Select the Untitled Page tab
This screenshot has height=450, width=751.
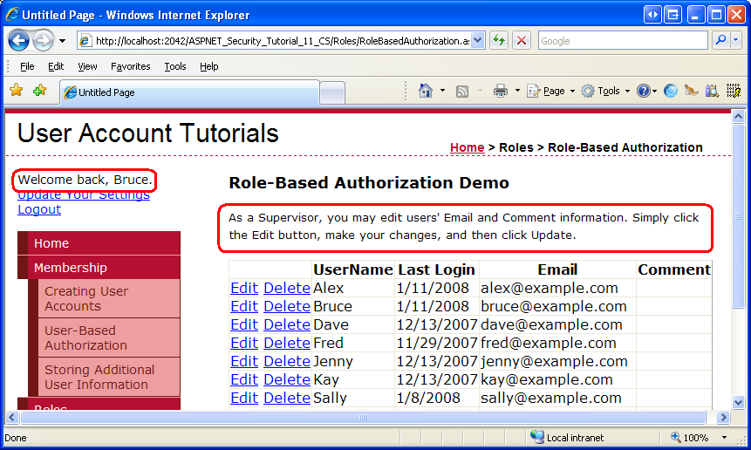pos(189,92)
